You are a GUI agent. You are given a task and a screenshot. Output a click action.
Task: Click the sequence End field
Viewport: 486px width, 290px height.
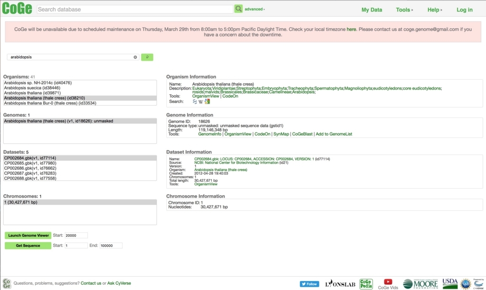pyautogui.click(x=111, y=246)
